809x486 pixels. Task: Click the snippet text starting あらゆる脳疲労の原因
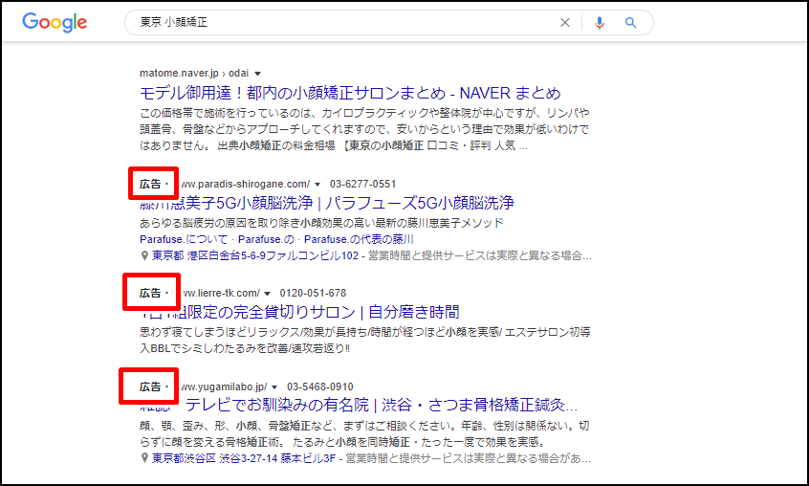coord(321,223)
